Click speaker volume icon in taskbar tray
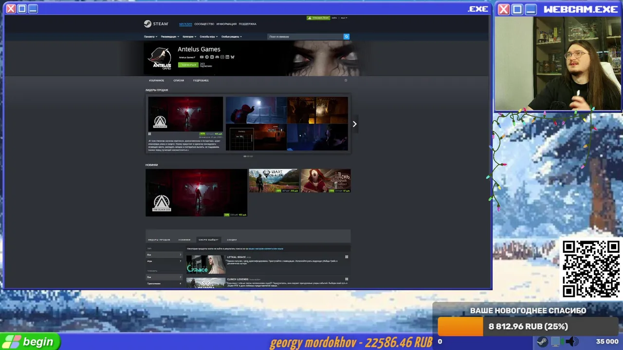This screenshot has width=623, height=350. click(x=573, y=341)
